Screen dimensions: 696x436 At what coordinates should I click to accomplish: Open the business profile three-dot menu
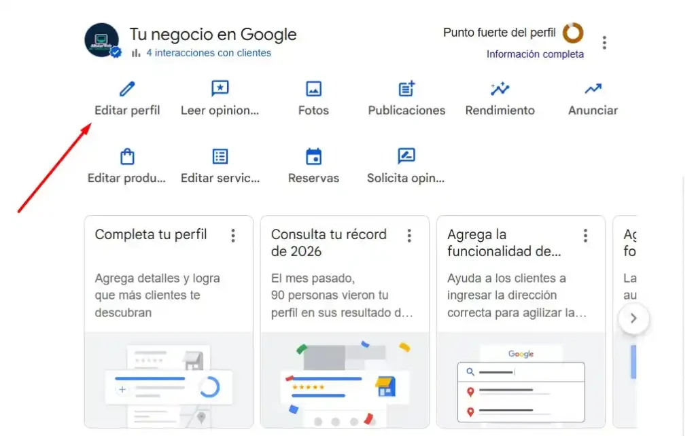click(604, 43)
